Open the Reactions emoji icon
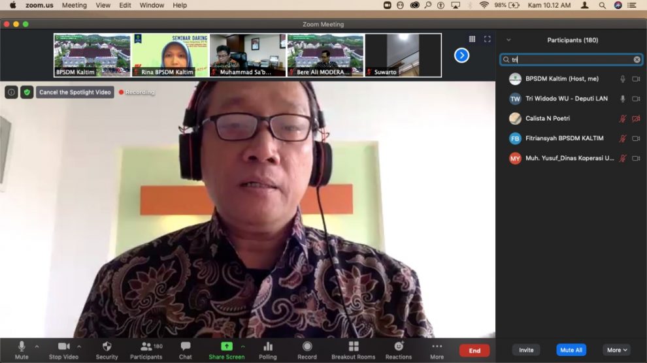 tap(398, 347)
